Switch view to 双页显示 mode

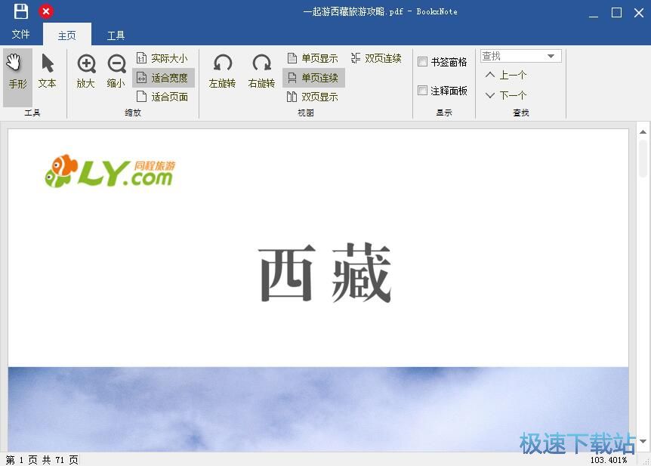point(312,97)
